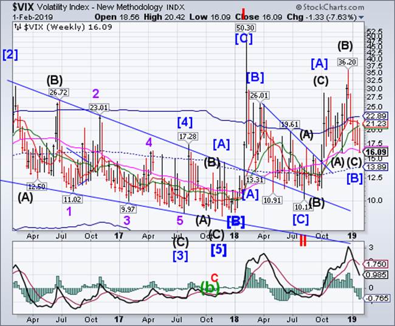395x326 pixels.
Task: Click the blue [3] wave label
Action: click(180, 256)
